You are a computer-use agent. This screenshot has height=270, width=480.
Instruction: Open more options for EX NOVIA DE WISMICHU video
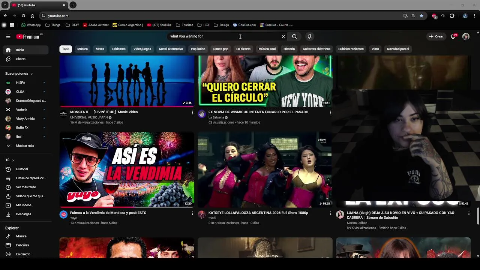point(330,112)
